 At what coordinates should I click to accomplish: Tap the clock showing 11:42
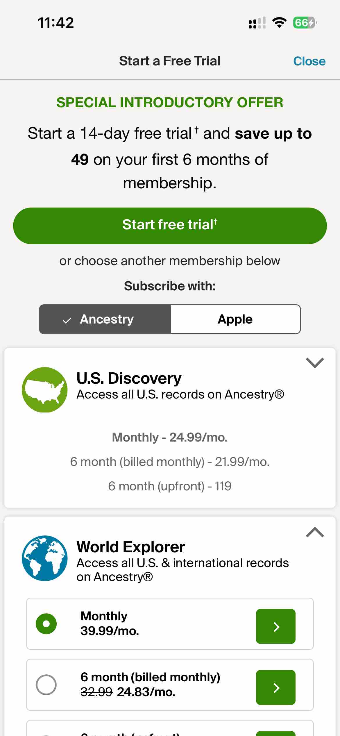[56, 22]
